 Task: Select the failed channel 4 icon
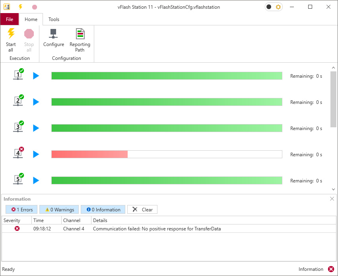[18, 153]
